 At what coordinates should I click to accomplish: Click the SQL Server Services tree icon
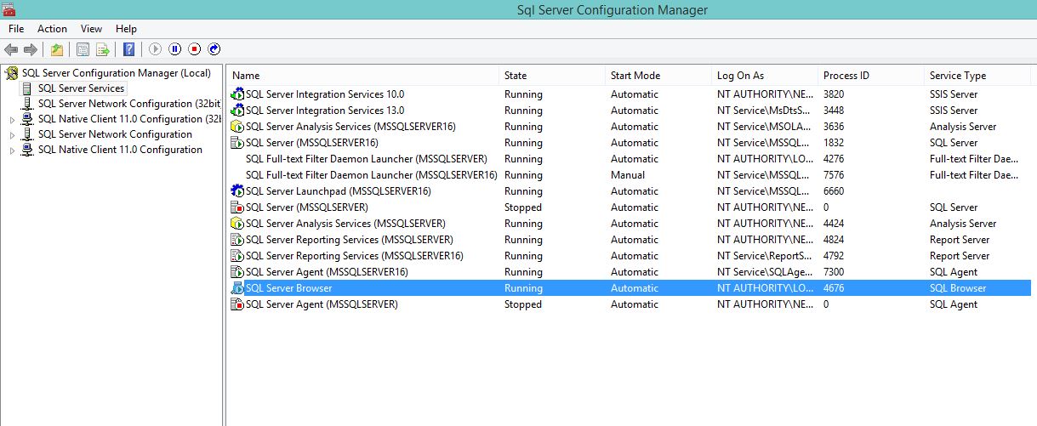pos(27,88)
